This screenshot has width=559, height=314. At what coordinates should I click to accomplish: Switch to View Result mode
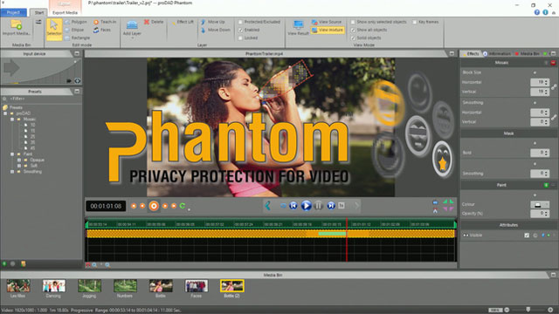click(x=298, y=28)
